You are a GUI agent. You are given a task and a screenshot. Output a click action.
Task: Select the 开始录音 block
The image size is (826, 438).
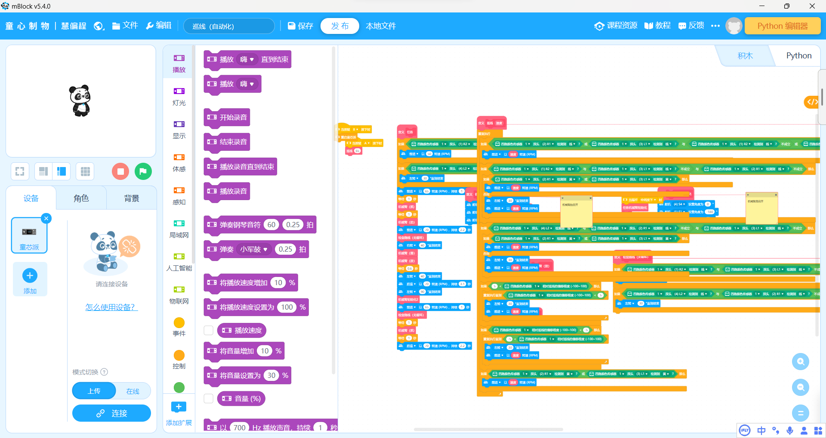click(x=227, y=117)
